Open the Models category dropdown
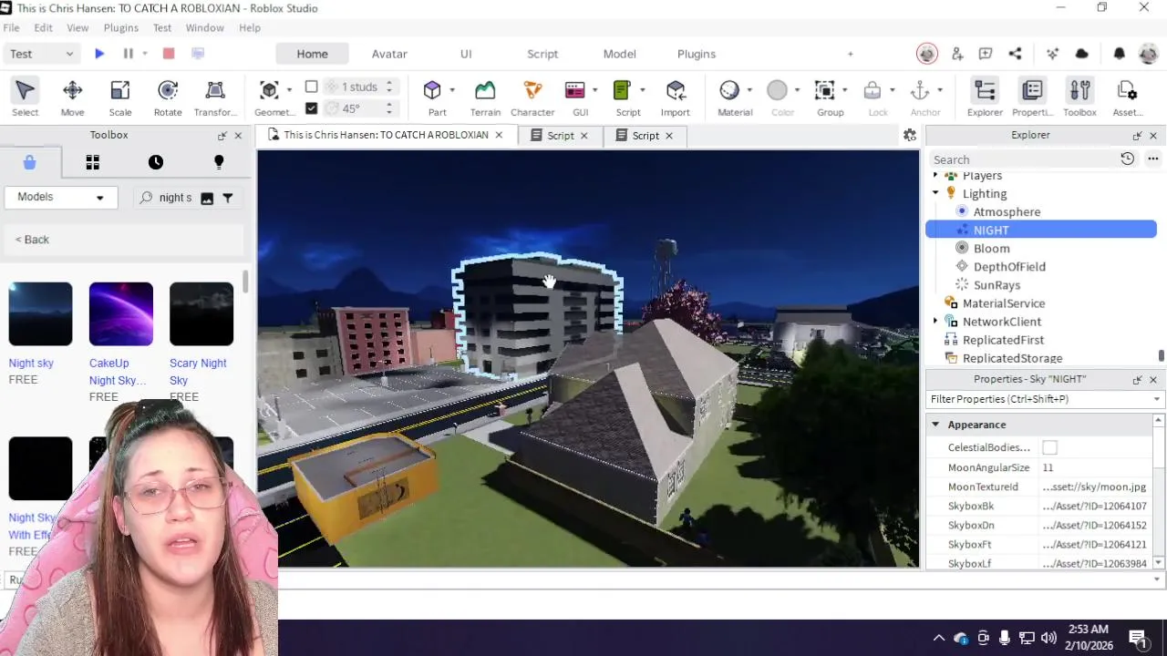Image resolution: width=1167 pixels, height=656 pixels. [x=60, y=197]
